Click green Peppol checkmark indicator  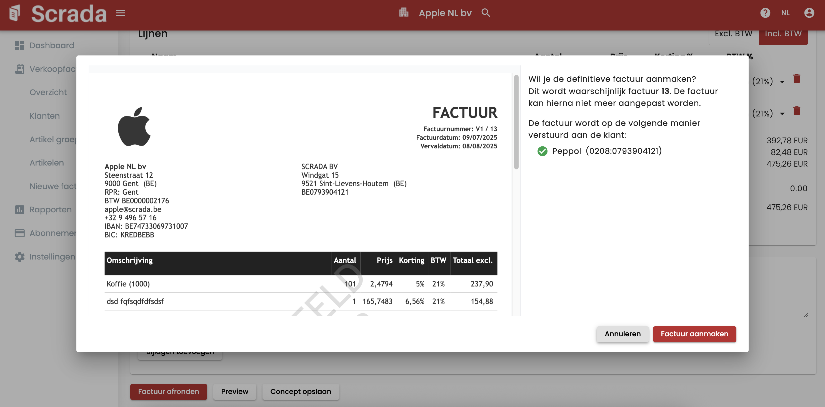click(x=542, y=151)
